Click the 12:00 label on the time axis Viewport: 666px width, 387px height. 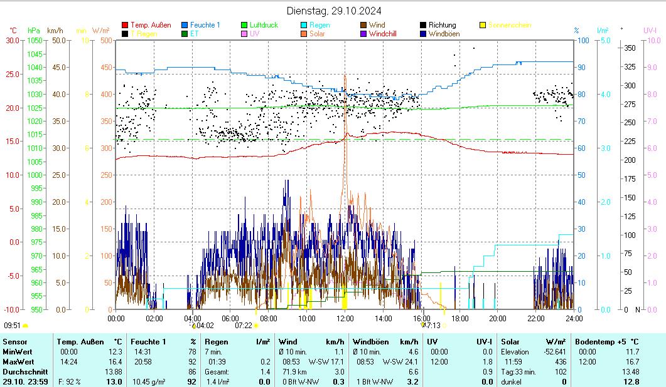click(345, 318)
